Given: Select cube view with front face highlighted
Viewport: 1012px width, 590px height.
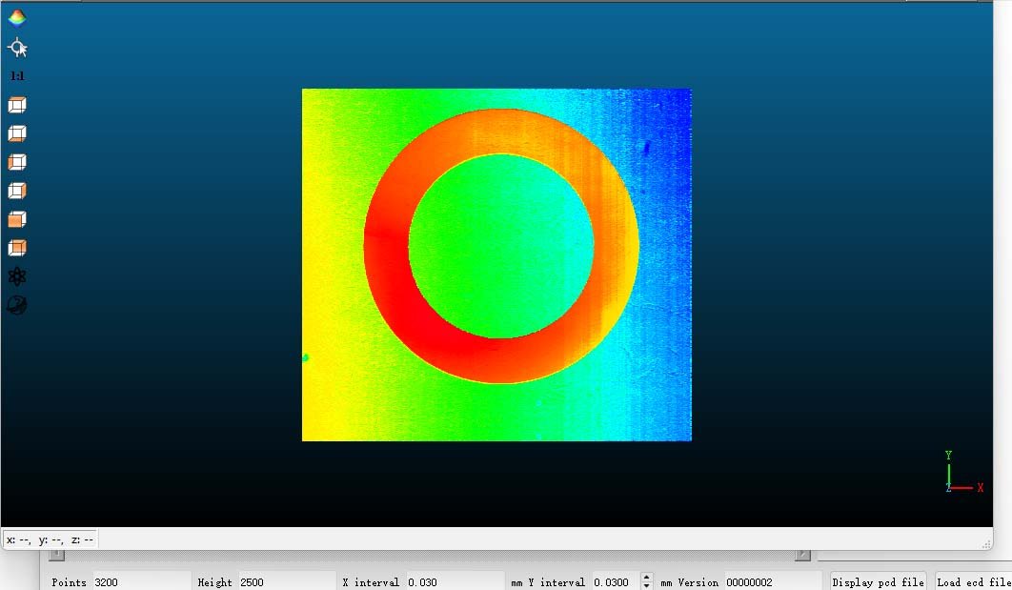Looking at the screenshot, I should click(17, 219).
